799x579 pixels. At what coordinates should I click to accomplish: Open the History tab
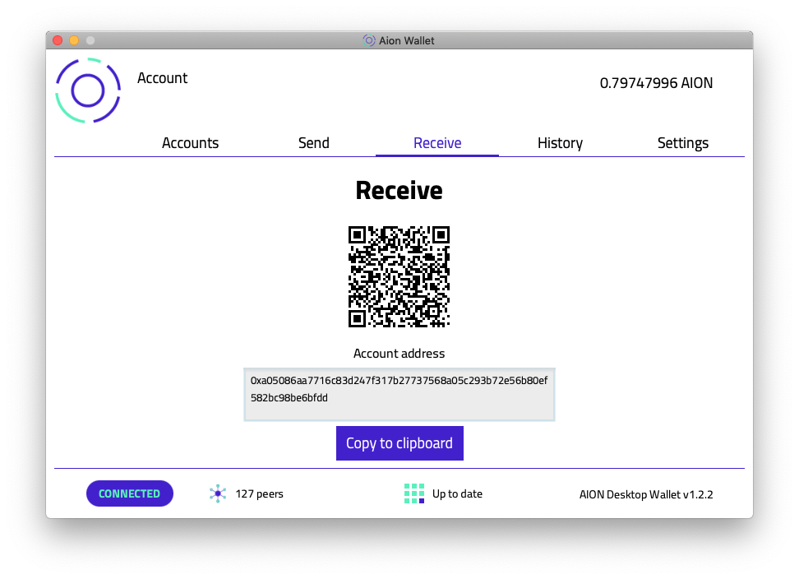(x=560, y=143)
